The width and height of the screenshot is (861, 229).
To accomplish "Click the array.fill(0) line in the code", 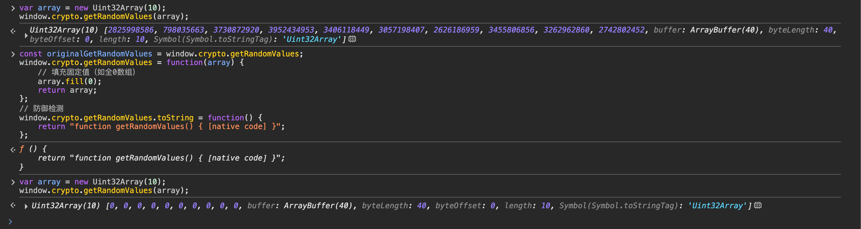I will pos(69,82).
